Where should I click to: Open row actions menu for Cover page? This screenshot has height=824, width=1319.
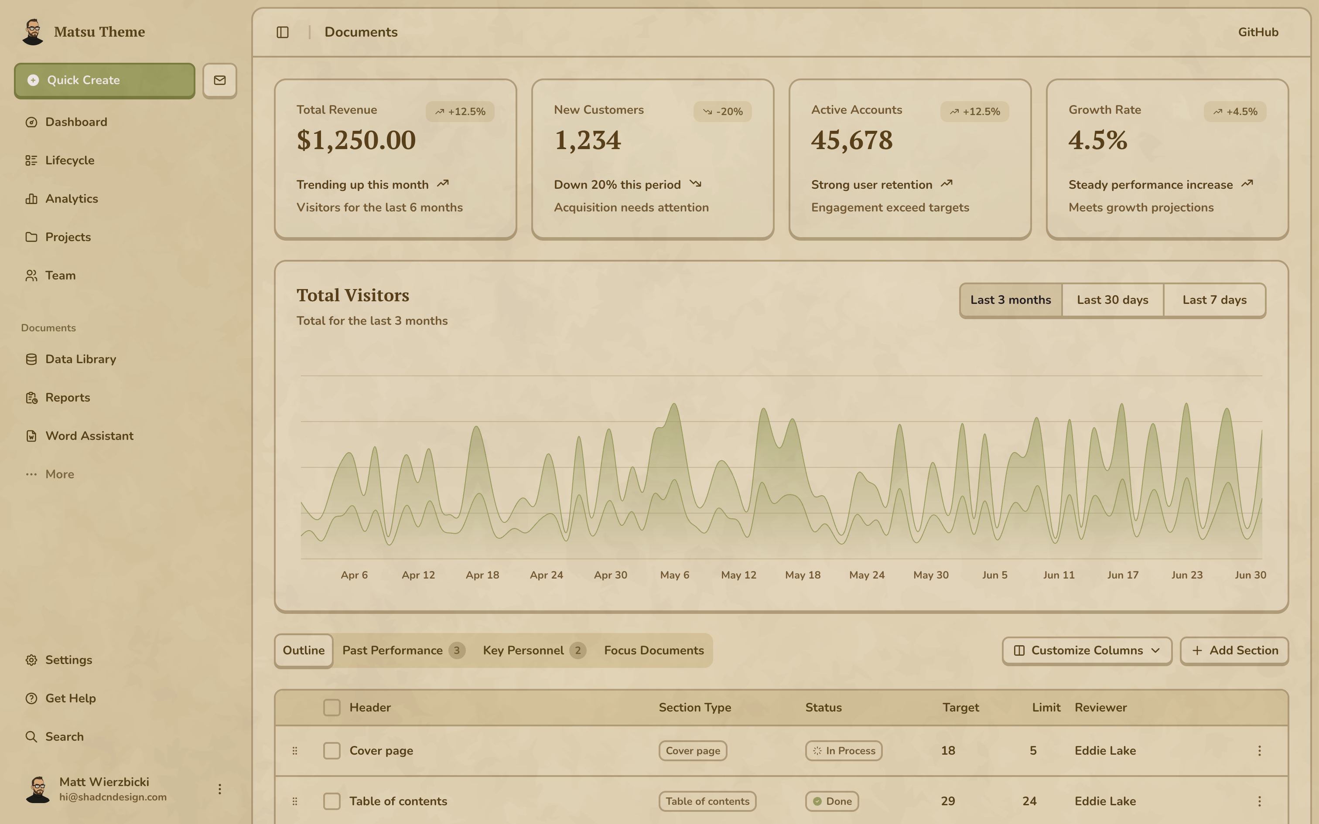click(x=1260, y=751)
